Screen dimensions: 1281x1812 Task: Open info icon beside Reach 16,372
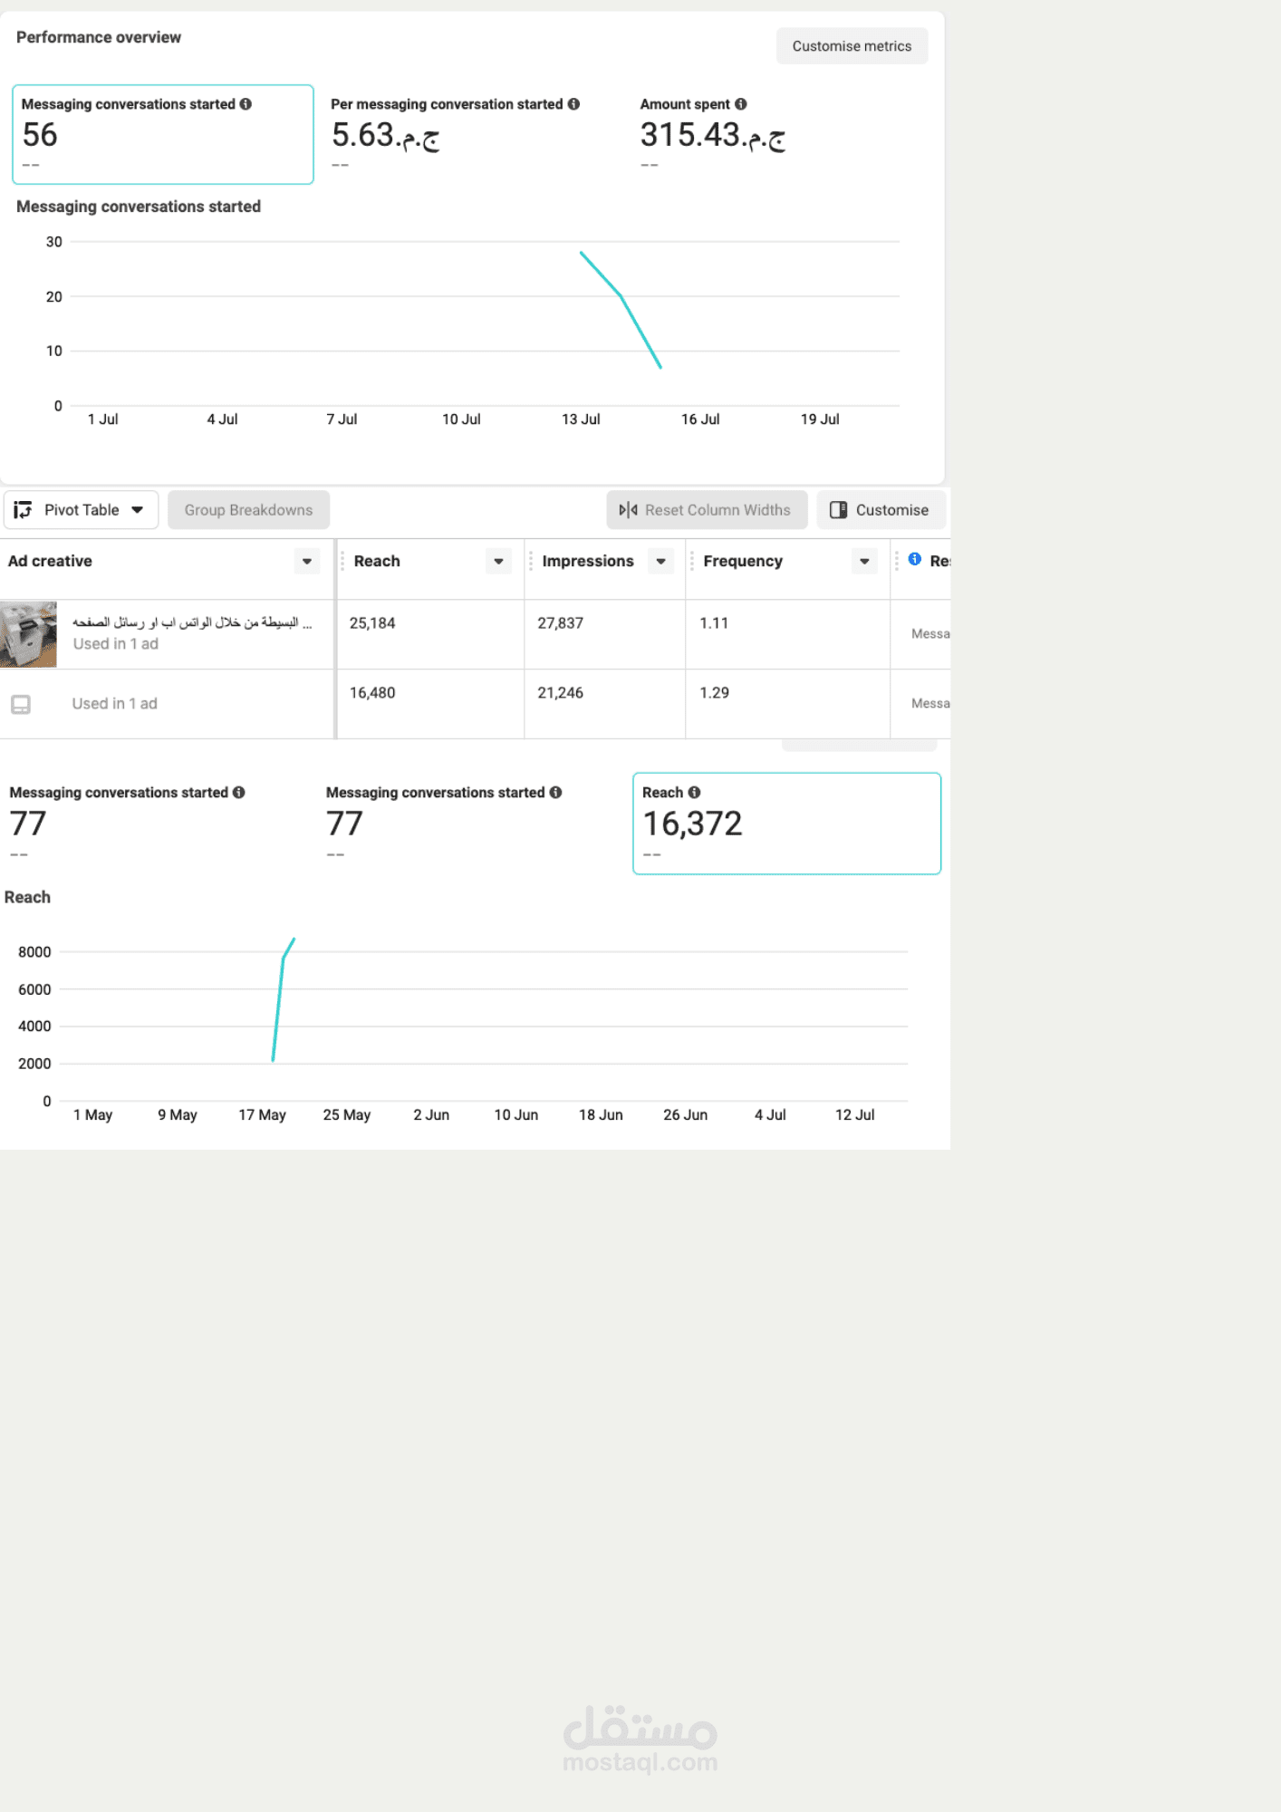tap(694, 793)
